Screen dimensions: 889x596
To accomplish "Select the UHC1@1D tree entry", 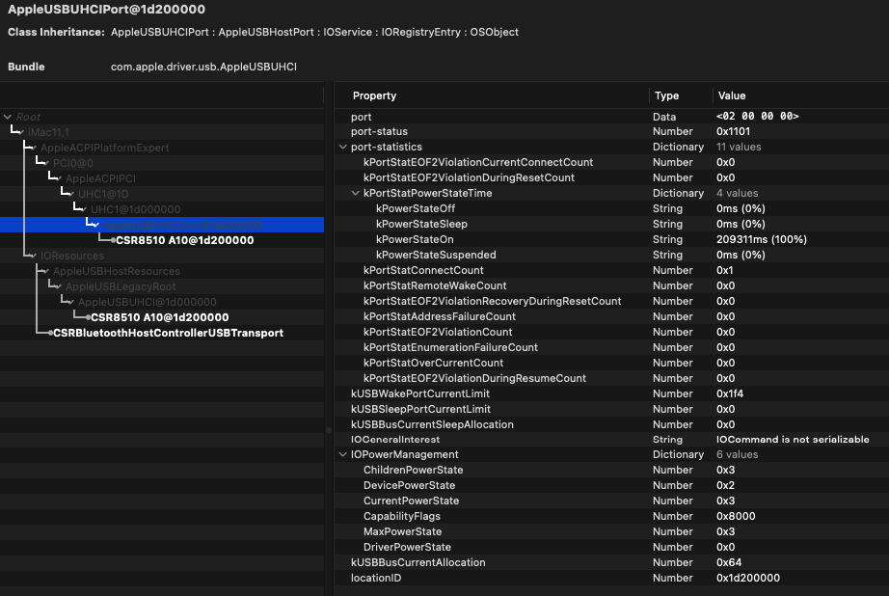I will tap(103, 194).
